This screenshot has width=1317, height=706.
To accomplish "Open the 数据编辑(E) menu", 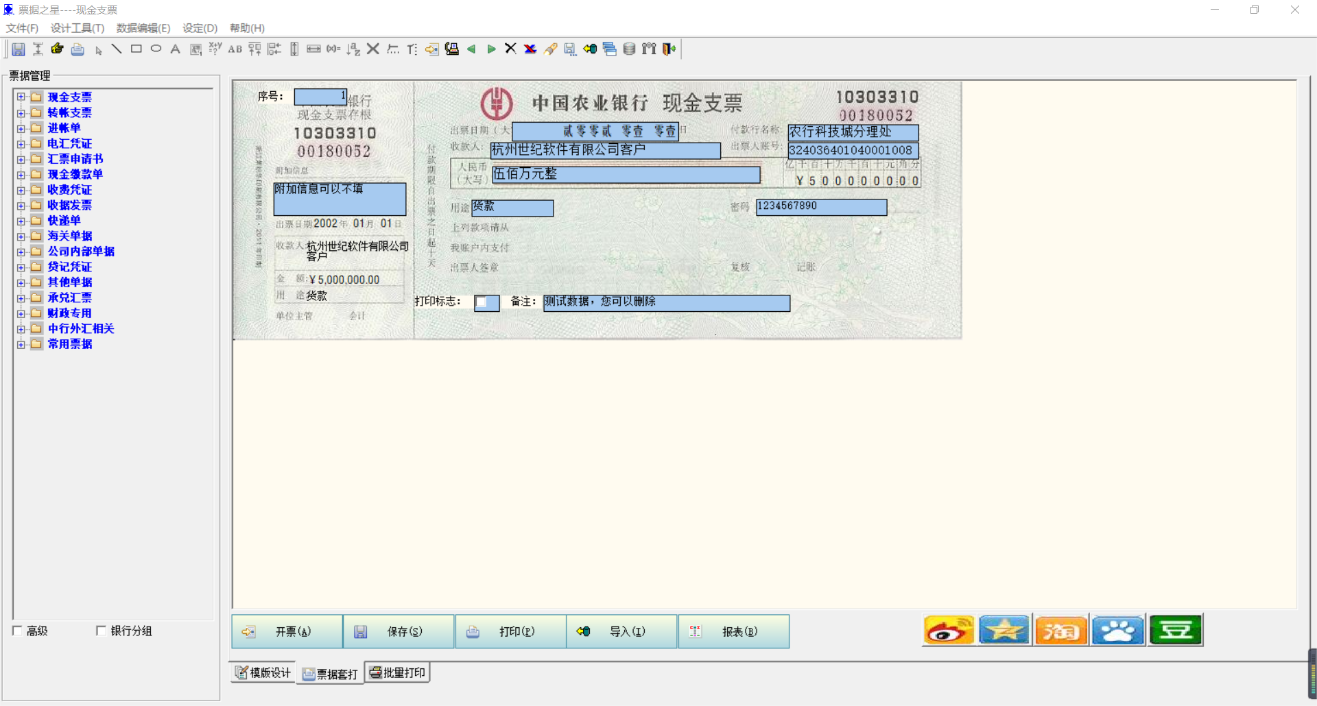I will pyautogui.click(x=143, y=28).
